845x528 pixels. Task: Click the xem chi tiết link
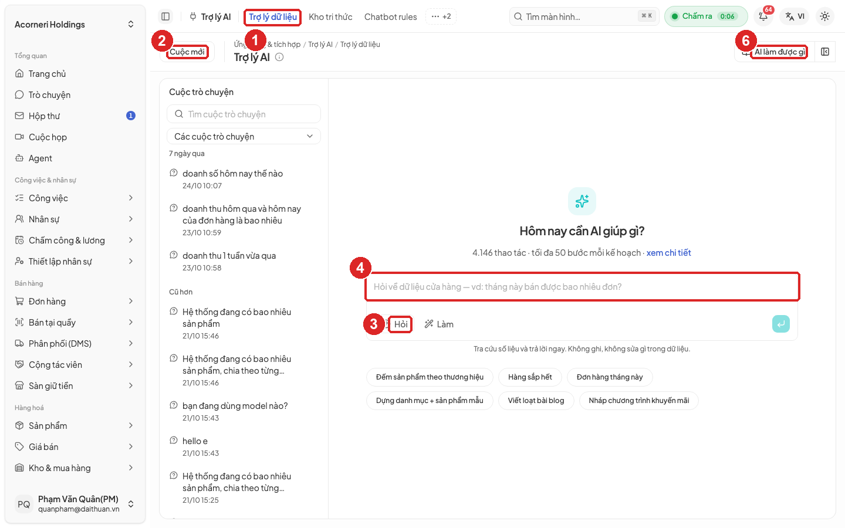click(668, 253)
